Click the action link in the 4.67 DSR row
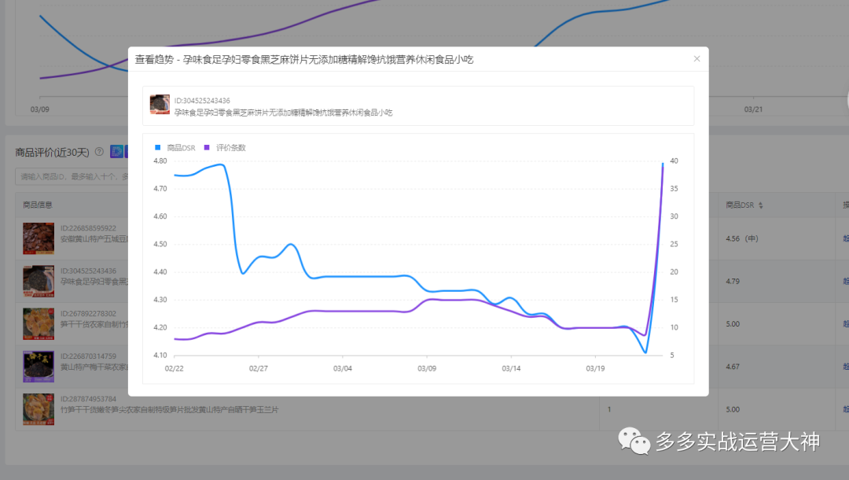The height and width of the screenshot is (480, 849). pyautogui.click(x=845, y=366)
